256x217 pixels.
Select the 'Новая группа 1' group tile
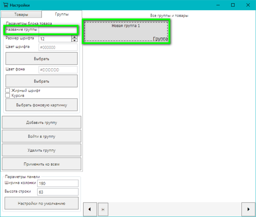tap(126, 32)
